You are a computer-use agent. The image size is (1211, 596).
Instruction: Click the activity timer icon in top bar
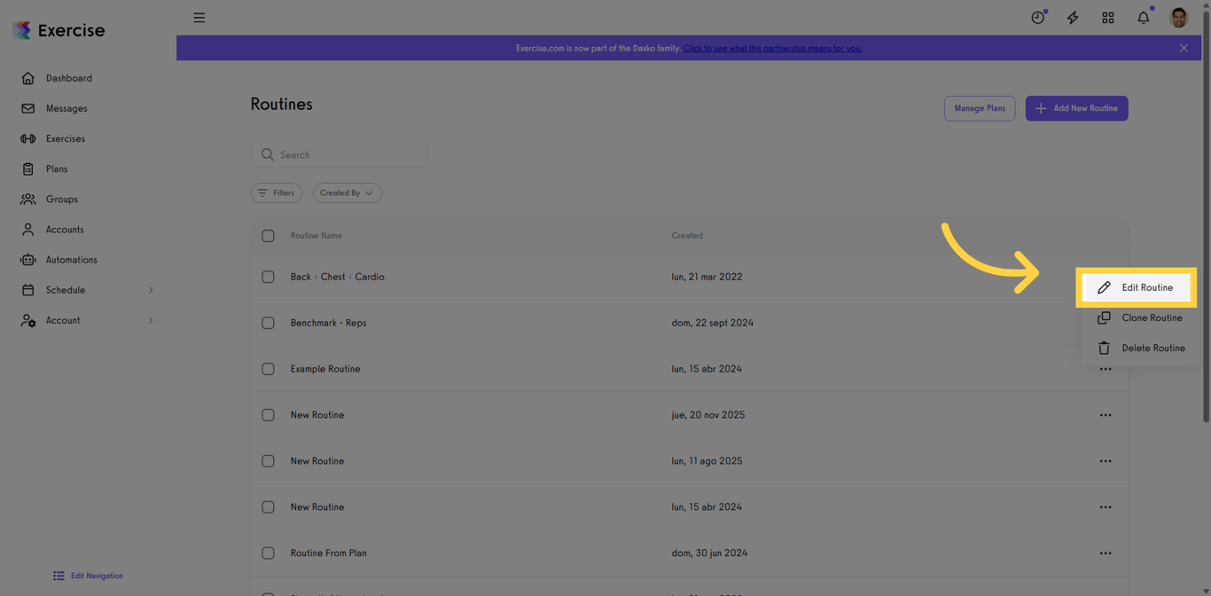[1036, 17]
